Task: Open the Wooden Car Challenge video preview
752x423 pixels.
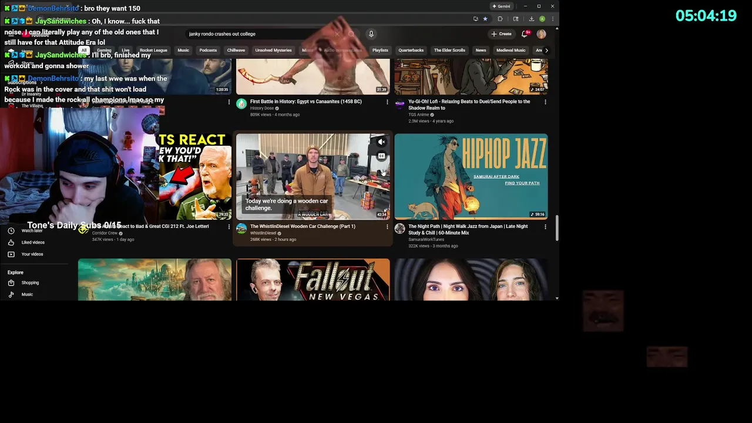Action: [313, 177]
